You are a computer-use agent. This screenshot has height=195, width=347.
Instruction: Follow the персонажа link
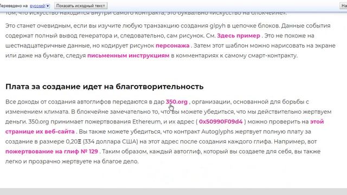(172, 45)
